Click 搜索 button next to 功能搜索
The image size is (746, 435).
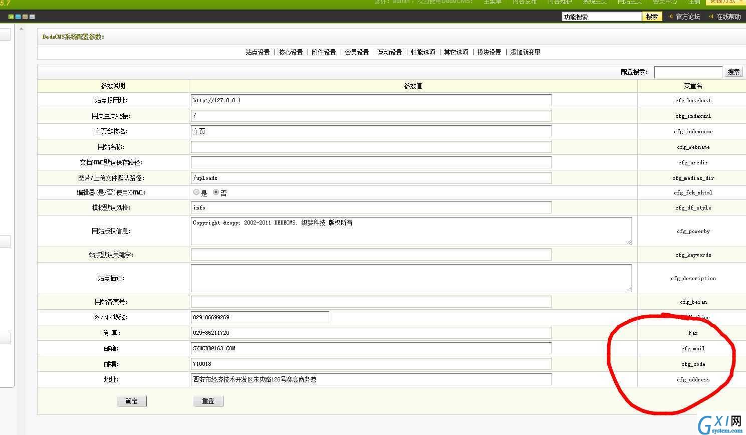(652, 17)
